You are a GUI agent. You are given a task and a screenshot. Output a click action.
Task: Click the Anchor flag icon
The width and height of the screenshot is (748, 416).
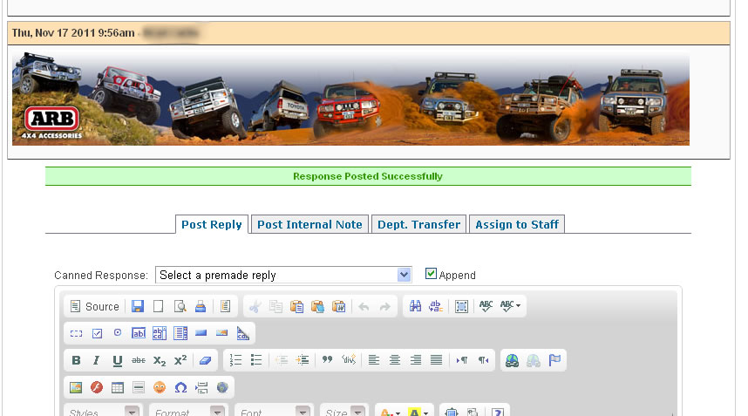point(554,360)
